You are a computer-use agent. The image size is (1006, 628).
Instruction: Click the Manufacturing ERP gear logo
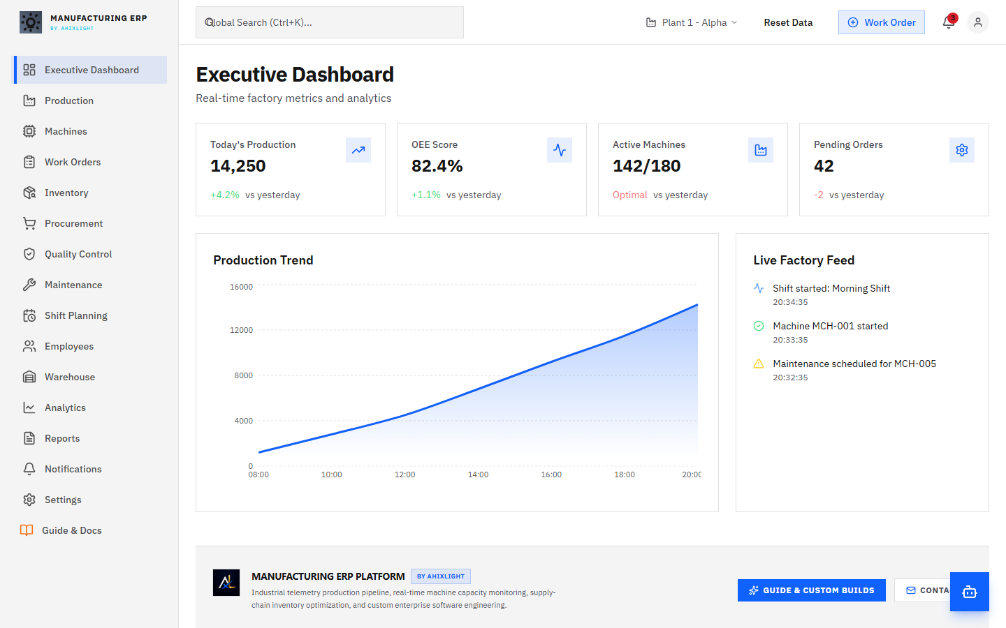pos(31,22)
